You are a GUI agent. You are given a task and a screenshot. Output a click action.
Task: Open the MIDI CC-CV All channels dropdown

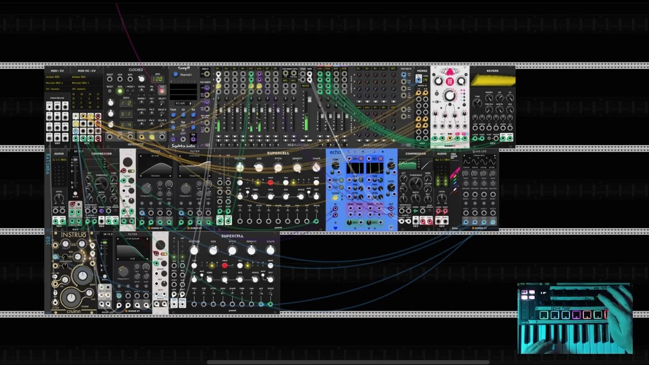pyautogui.click(x=87, y=89)
